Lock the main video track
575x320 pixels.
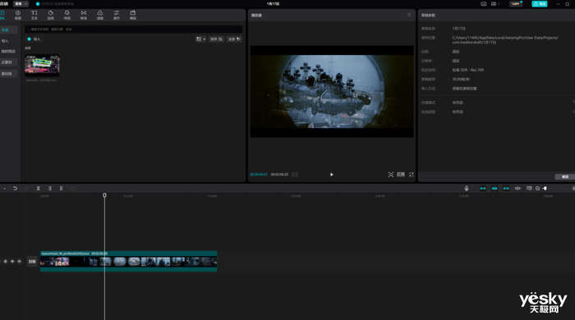(x=5, y=262)
